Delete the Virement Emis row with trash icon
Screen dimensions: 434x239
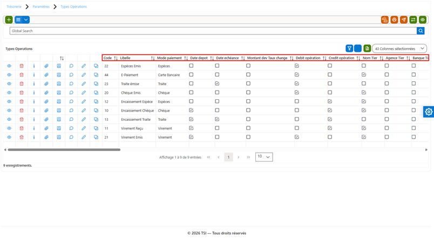[x=22, y=137]
